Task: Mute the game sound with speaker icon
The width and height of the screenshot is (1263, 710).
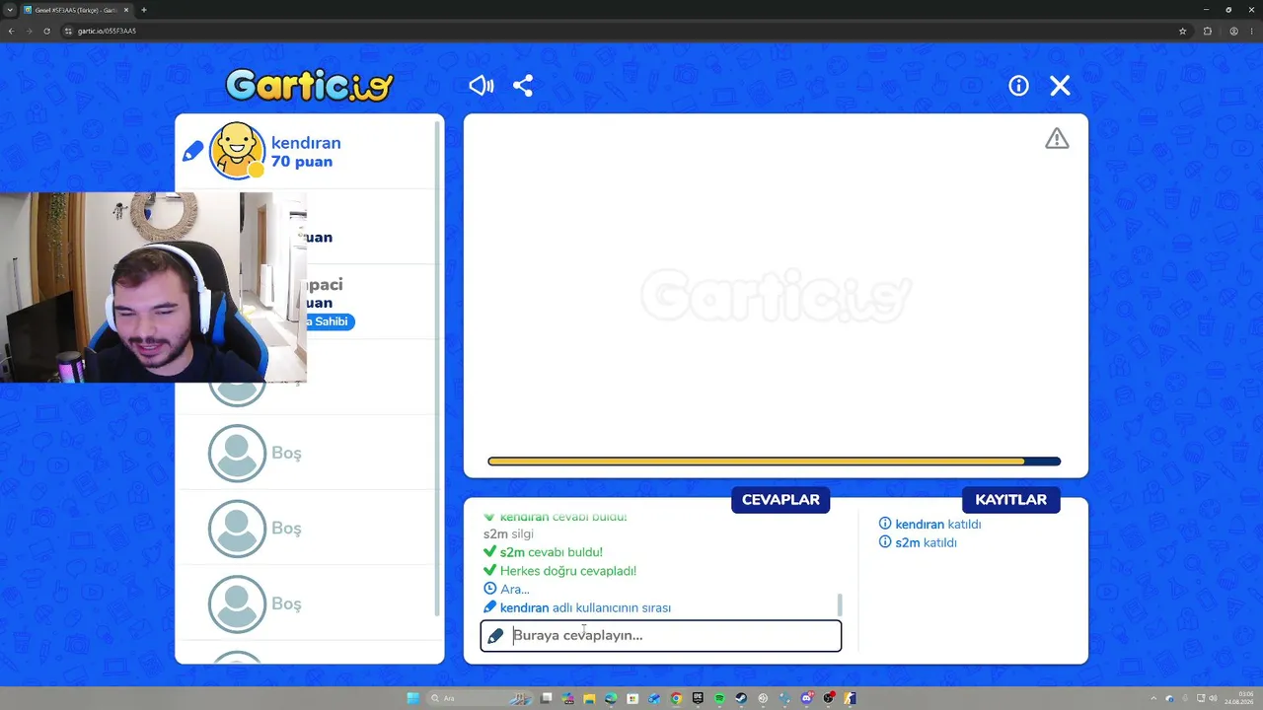Action: 481,86
